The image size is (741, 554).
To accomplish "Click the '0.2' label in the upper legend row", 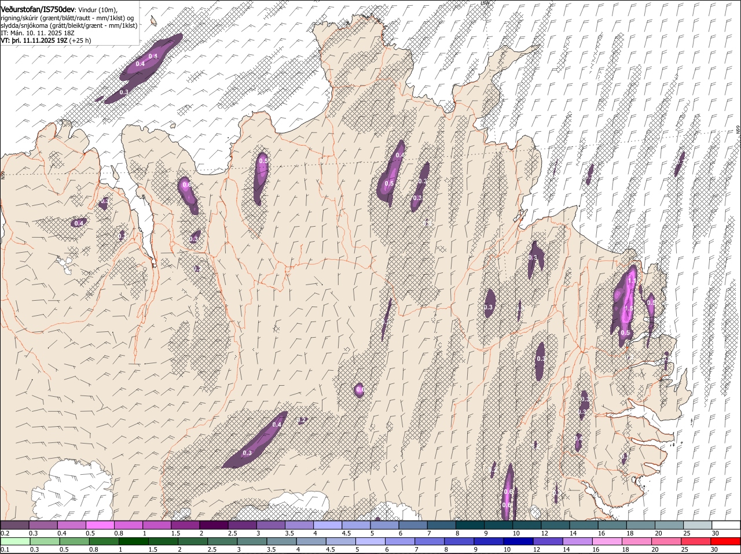I will click(x=5, y=533).
